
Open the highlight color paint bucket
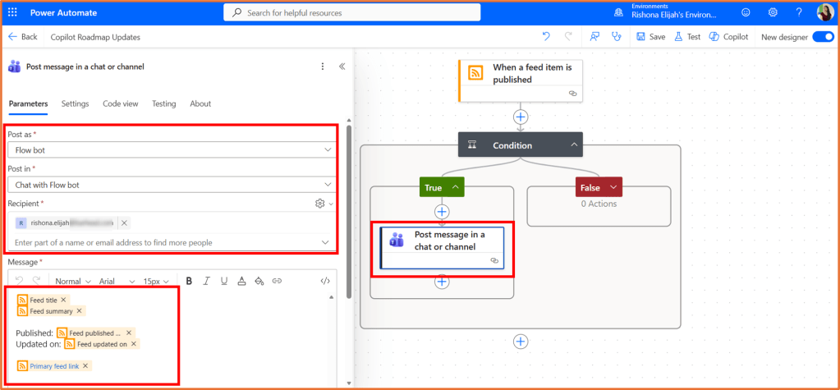coord(259,281)
